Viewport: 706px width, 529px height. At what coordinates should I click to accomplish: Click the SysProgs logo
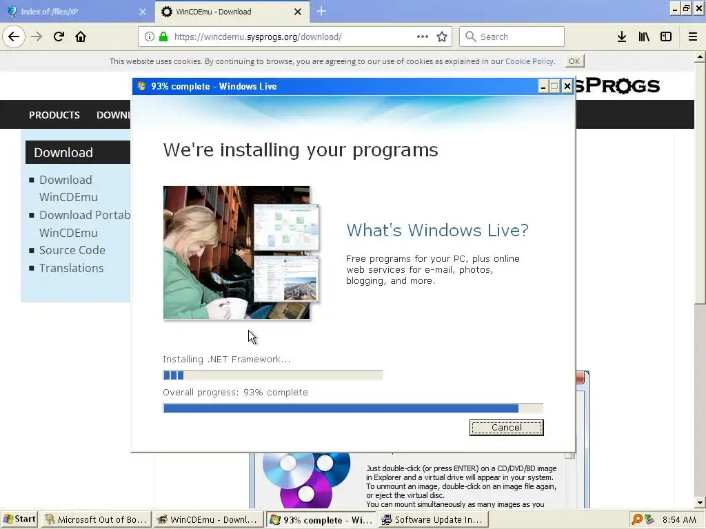click(x=618, y=85)
